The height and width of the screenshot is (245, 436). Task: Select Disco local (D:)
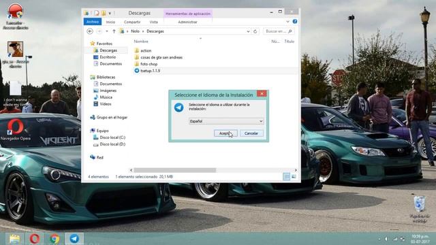112,144
